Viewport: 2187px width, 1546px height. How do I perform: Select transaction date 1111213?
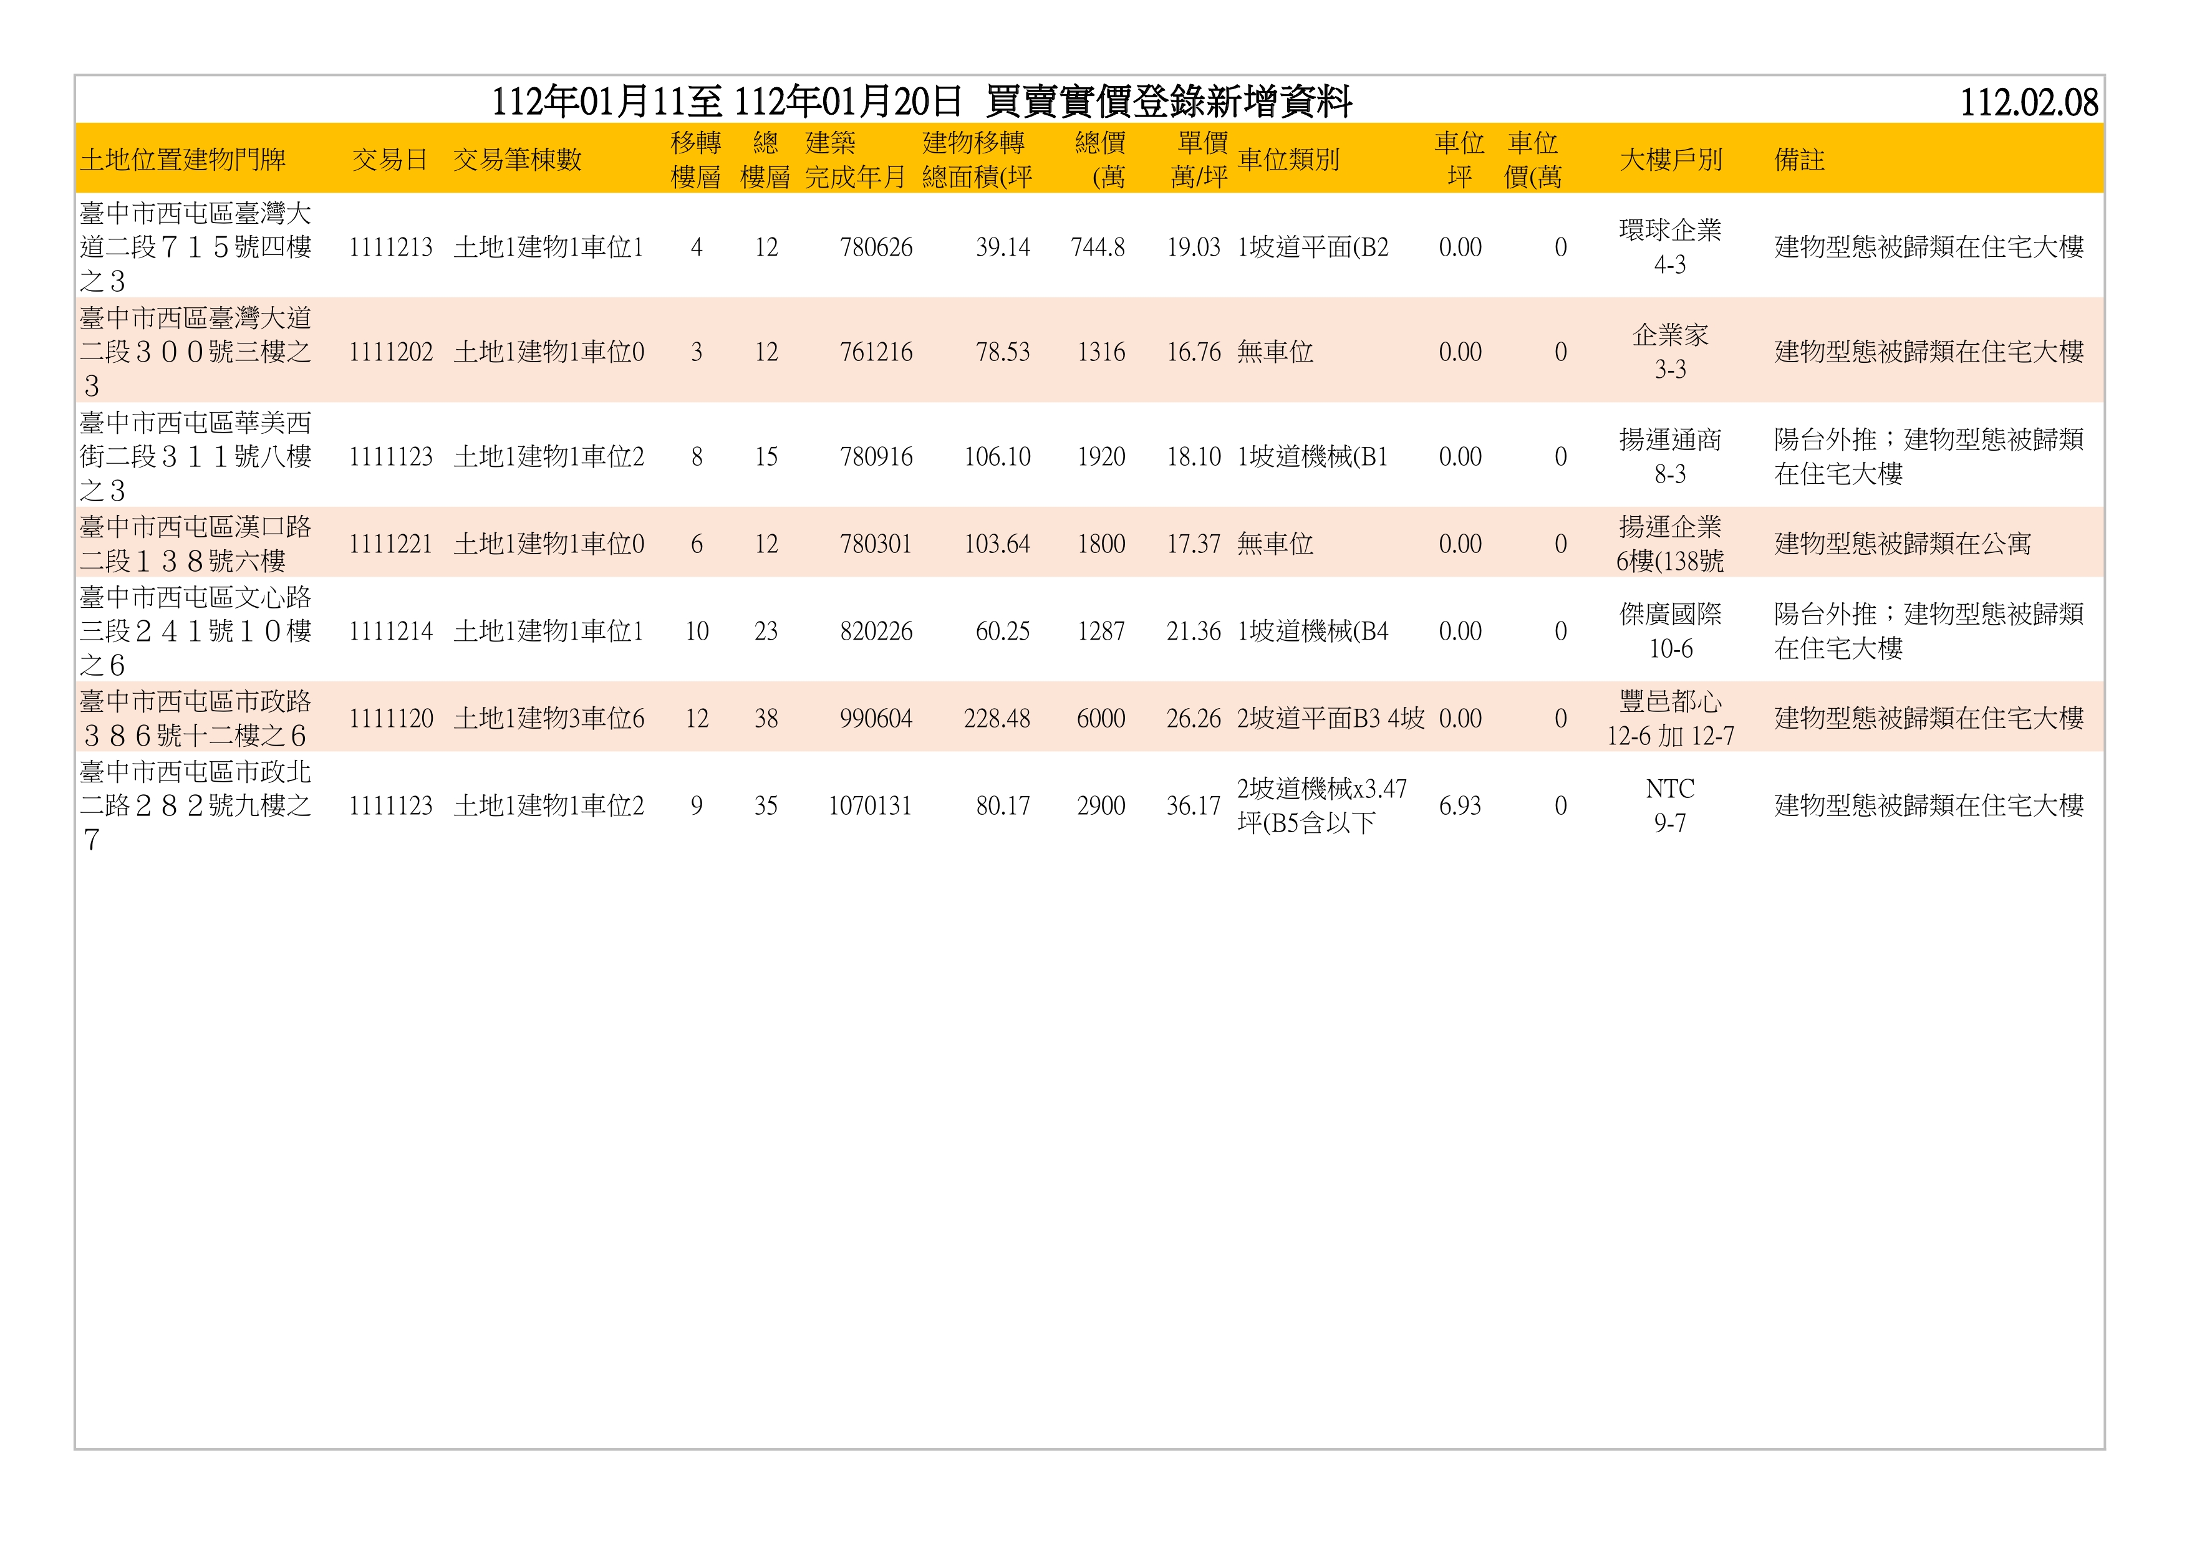(390, 247)
